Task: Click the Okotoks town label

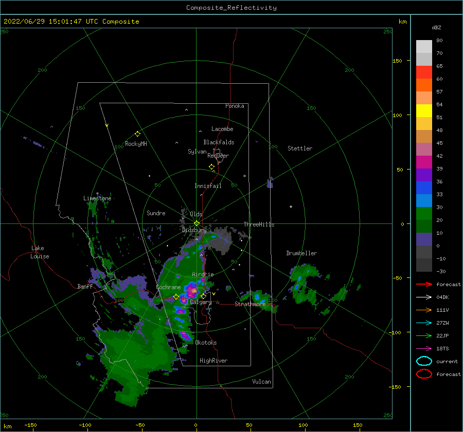Action: (206, 343)
